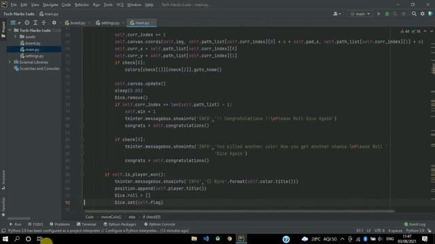The image size is (435, 244).
Task: Expand External Libraries node
Action: (10, 62)
